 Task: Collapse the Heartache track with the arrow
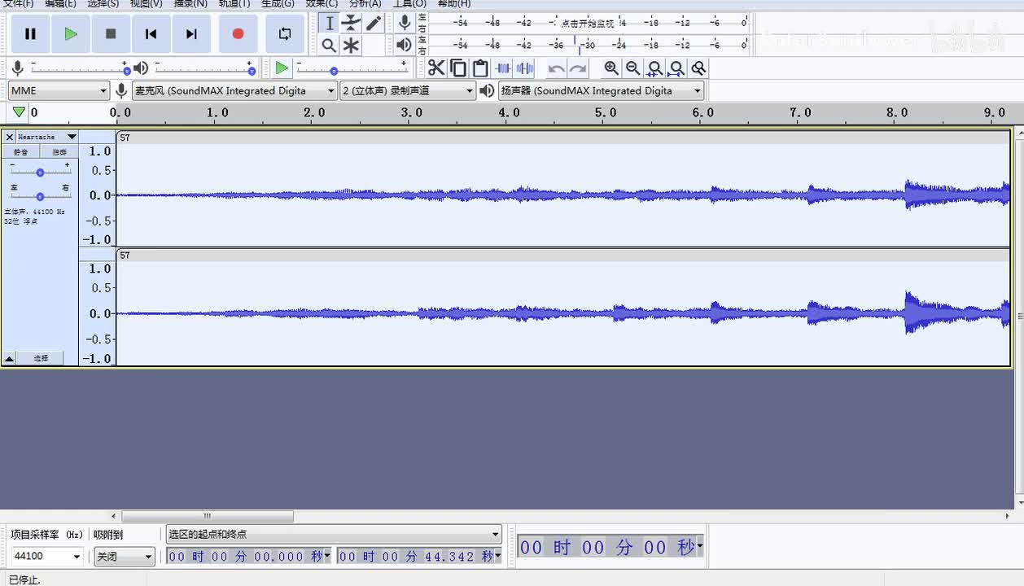pyautogui.click(x=9, y=358)
